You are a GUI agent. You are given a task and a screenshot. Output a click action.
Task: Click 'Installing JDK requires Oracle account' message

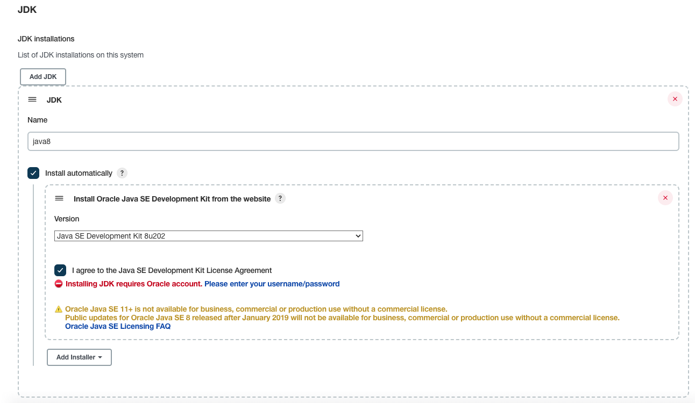pos(134,284)
